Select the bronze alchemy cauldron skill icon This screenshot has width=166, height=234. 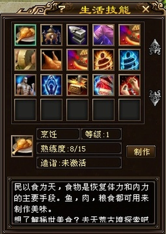pyautogui.click(x=51, y=35)
